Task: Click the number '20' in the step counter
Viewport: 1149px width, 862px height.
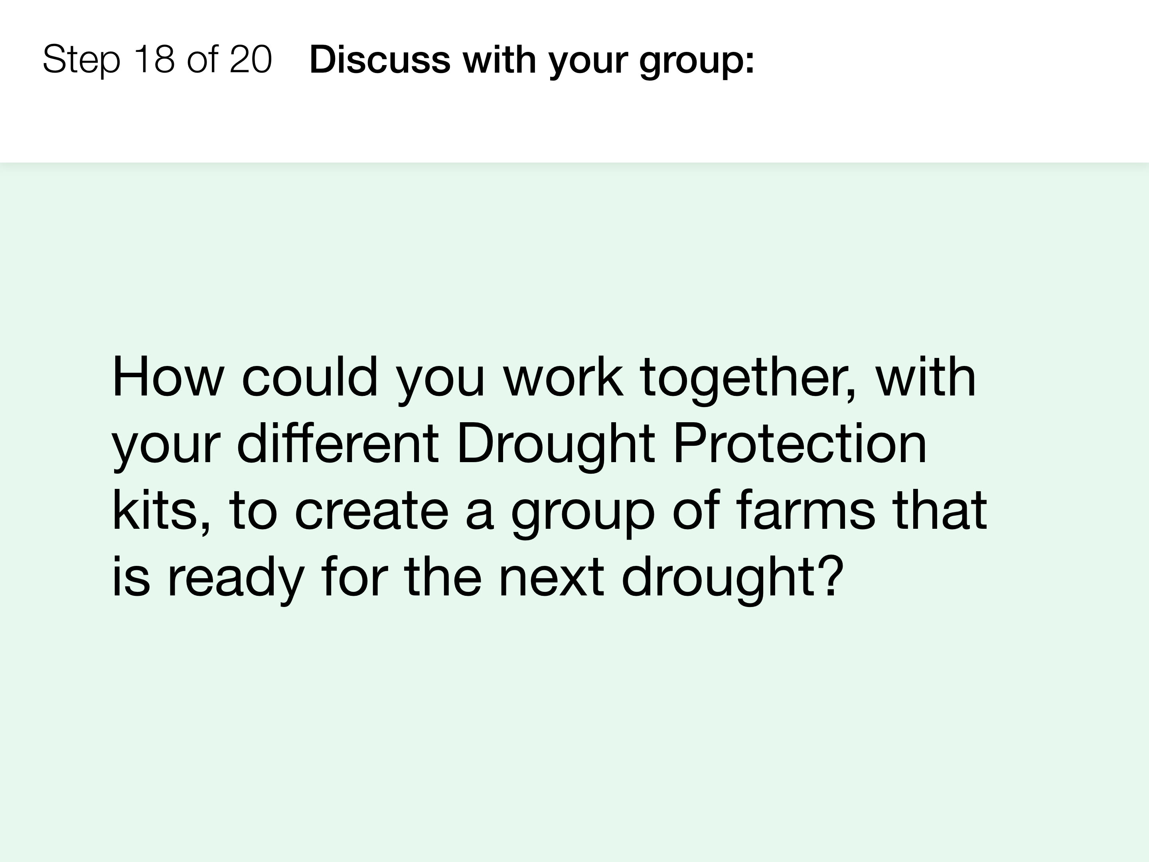Action: [251, 59]
